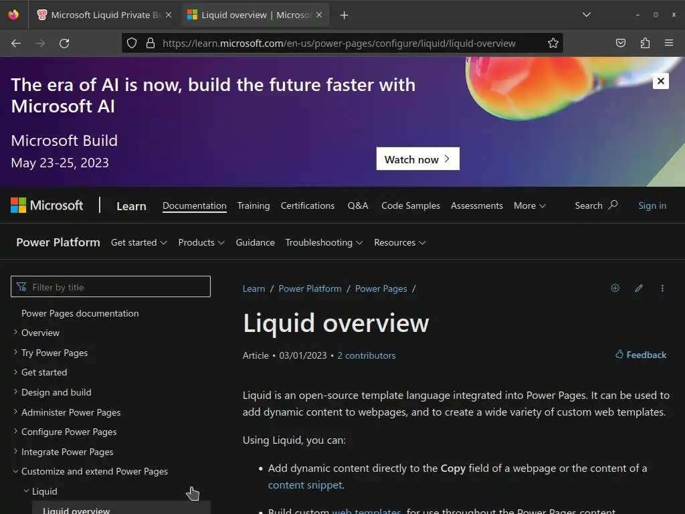Go back with the browser back arrow
The height and width of the screenshot is (514, 685).
click(x=16, y=44)
